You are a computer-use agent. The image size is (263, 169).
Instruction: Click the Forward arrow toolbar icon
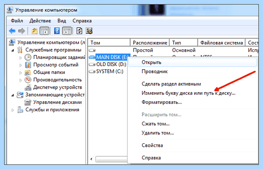click(21, 31)
